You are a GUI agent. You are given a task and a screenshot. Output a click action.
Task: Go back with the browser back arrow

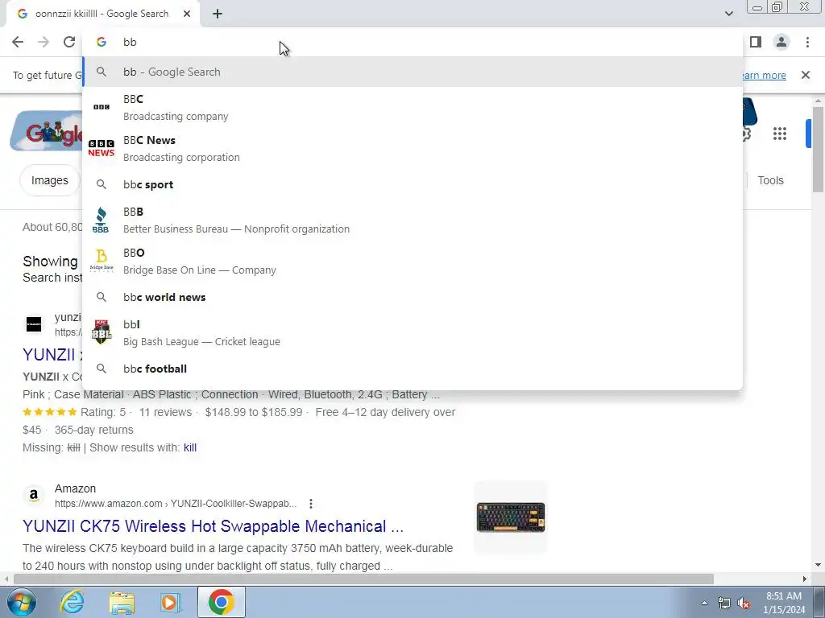(x=18, y=42)
